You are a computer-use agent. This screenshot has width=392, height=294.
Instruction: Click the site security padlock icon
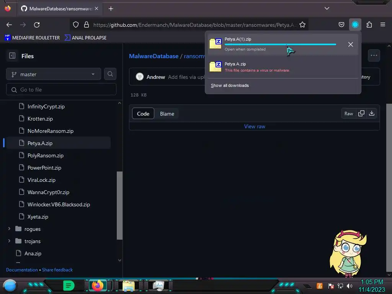[x=87, y=24]
